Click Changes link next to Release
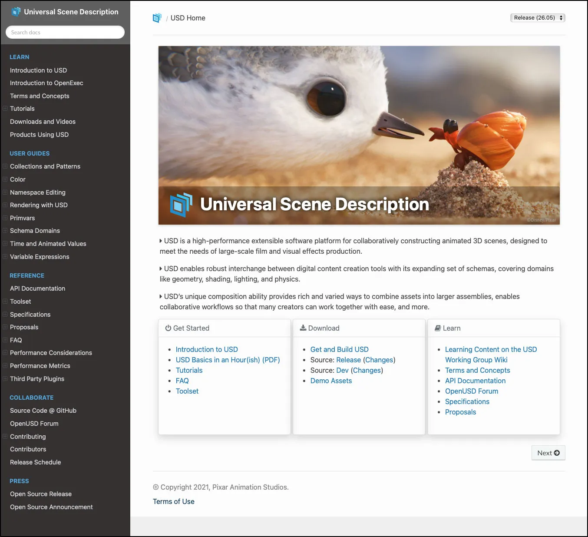This screenshot has width=588, height=537. pyautogui.click(x=379, y=360)
